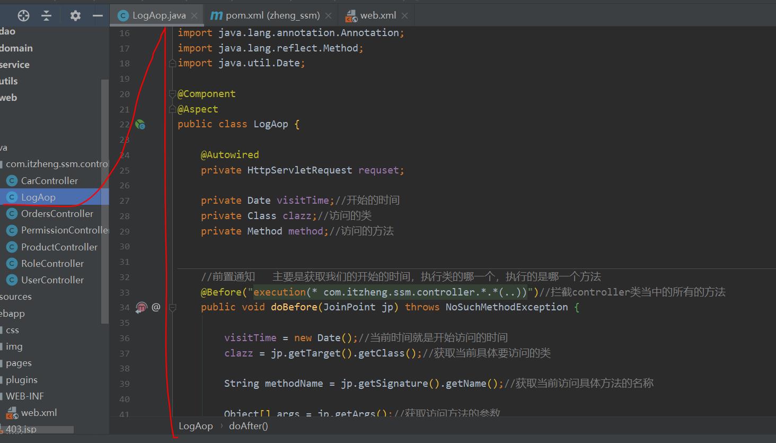Select the plugins folder in tree
The width and height of the screenshot is (776, 443).
coord(22,379)
